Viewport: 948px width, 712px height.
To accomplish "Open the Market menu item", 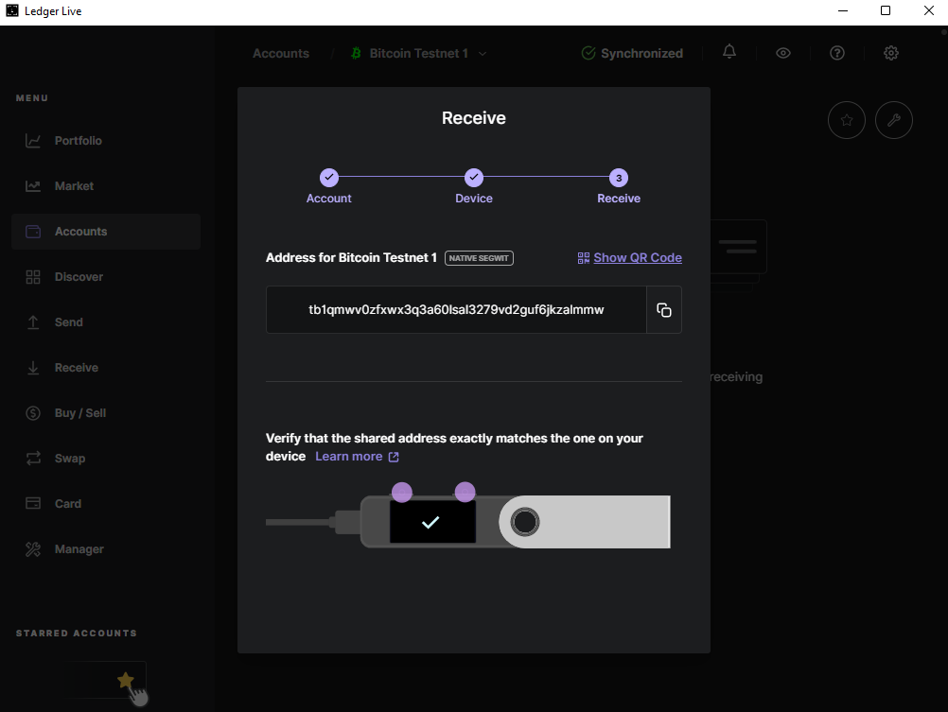I will coord(74,186).
